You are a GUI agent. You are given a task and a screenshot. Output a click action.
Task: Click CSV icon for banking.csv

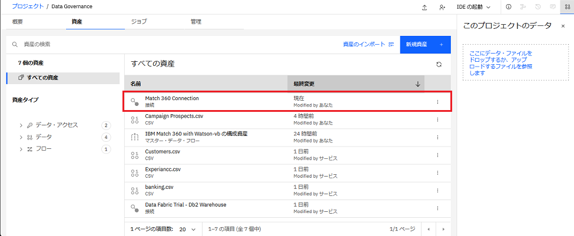pos(135,190)
